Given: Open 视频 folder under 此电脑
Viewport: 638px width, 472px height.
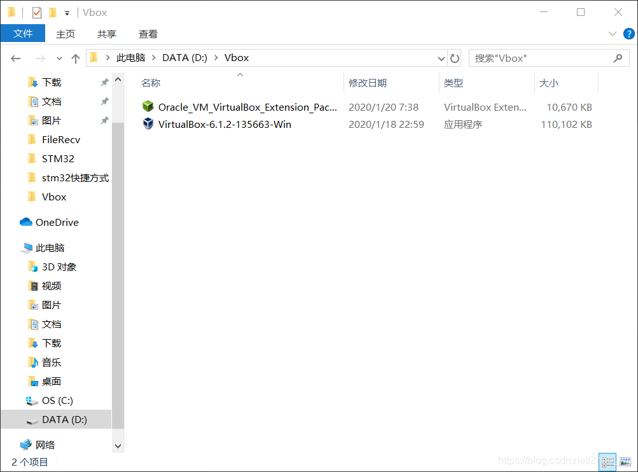Looking at the screenshot, I should click(52, 286).
